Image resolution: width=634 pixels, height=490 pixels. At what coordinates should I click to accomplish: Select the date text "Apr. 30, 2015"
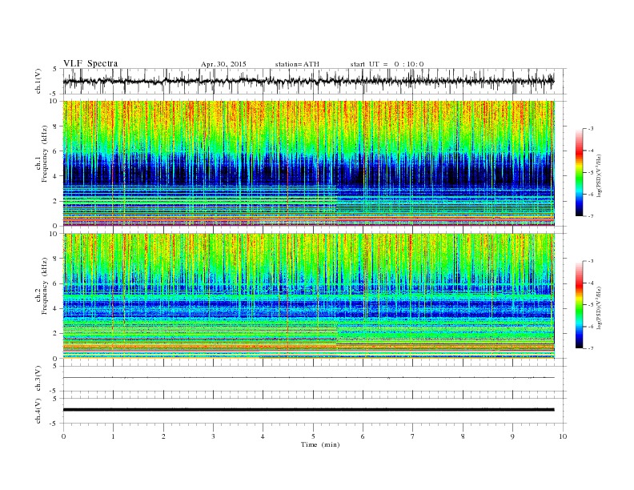click(223, 64)
